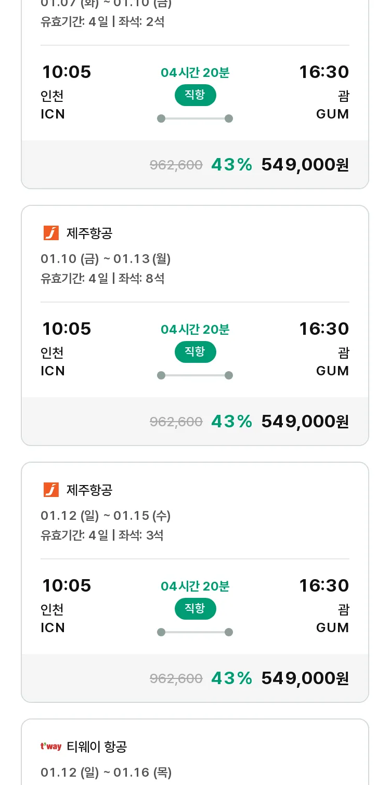The width and height of the screenshot is (390, 785).
Task: Select the 직항 badge on the 01.12 flight
Action: pos(195,609)
